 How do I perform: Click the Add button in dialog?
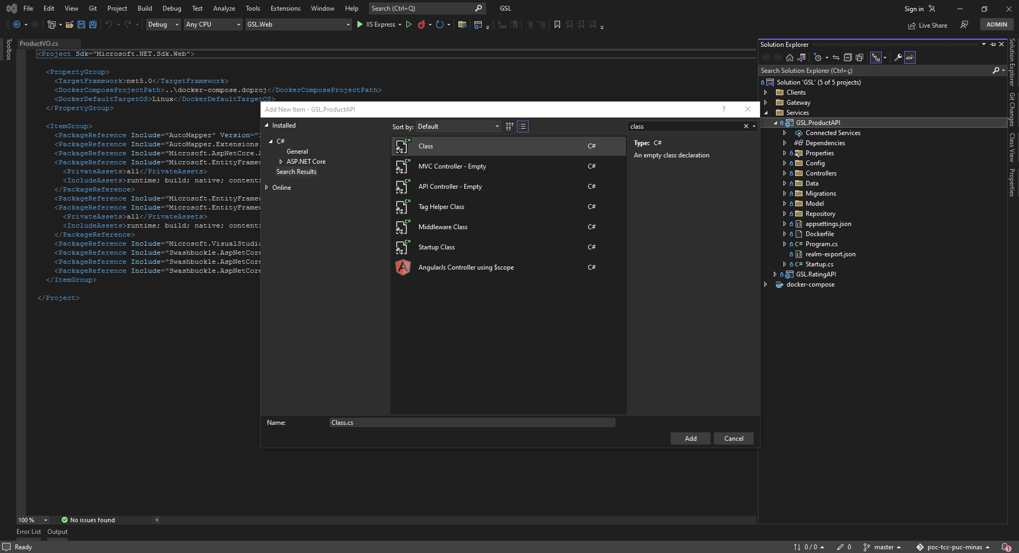tap(690, 439)
